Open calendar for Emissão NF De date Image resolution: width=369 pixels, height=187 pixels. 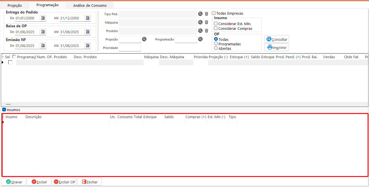pos(43,46)
